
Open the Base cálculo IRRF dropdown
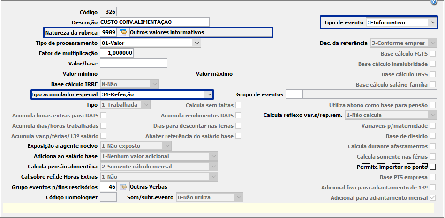[x=129, y=84]
